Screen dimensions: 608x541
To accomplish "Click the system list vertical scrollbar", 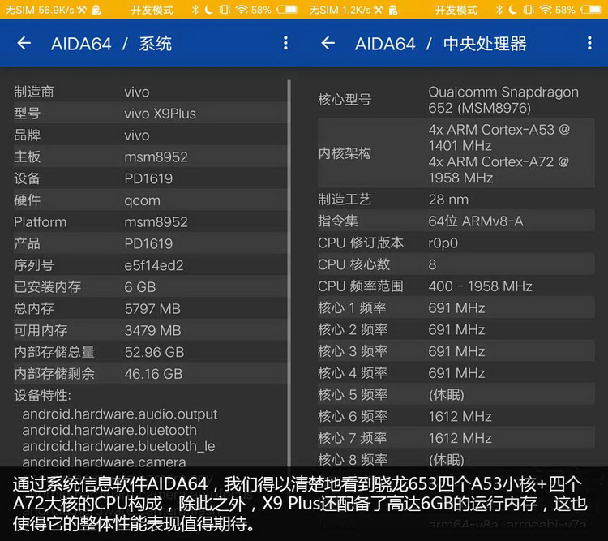I will (289, 243).
